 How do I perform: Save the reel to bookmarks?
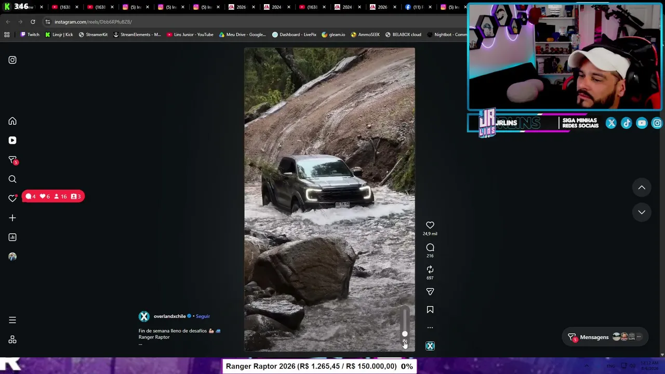430,310
